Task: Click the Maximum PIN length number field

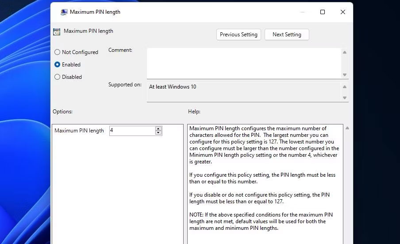Action: point(131,131)
